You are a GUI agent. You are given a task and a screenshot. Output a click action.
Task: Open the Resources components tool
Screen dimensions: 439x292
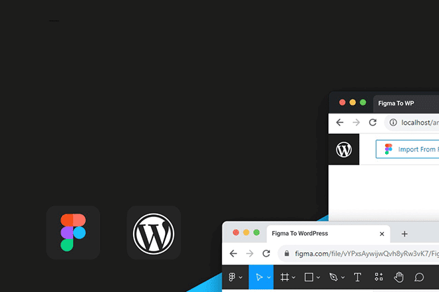click(379, 277)
